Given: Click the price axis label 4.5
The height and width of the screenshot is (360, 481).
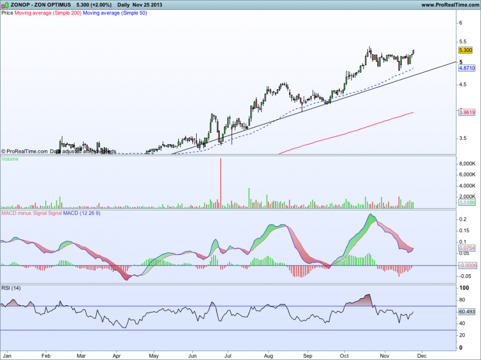Looking at the screenshot, I should click(462, 85).
